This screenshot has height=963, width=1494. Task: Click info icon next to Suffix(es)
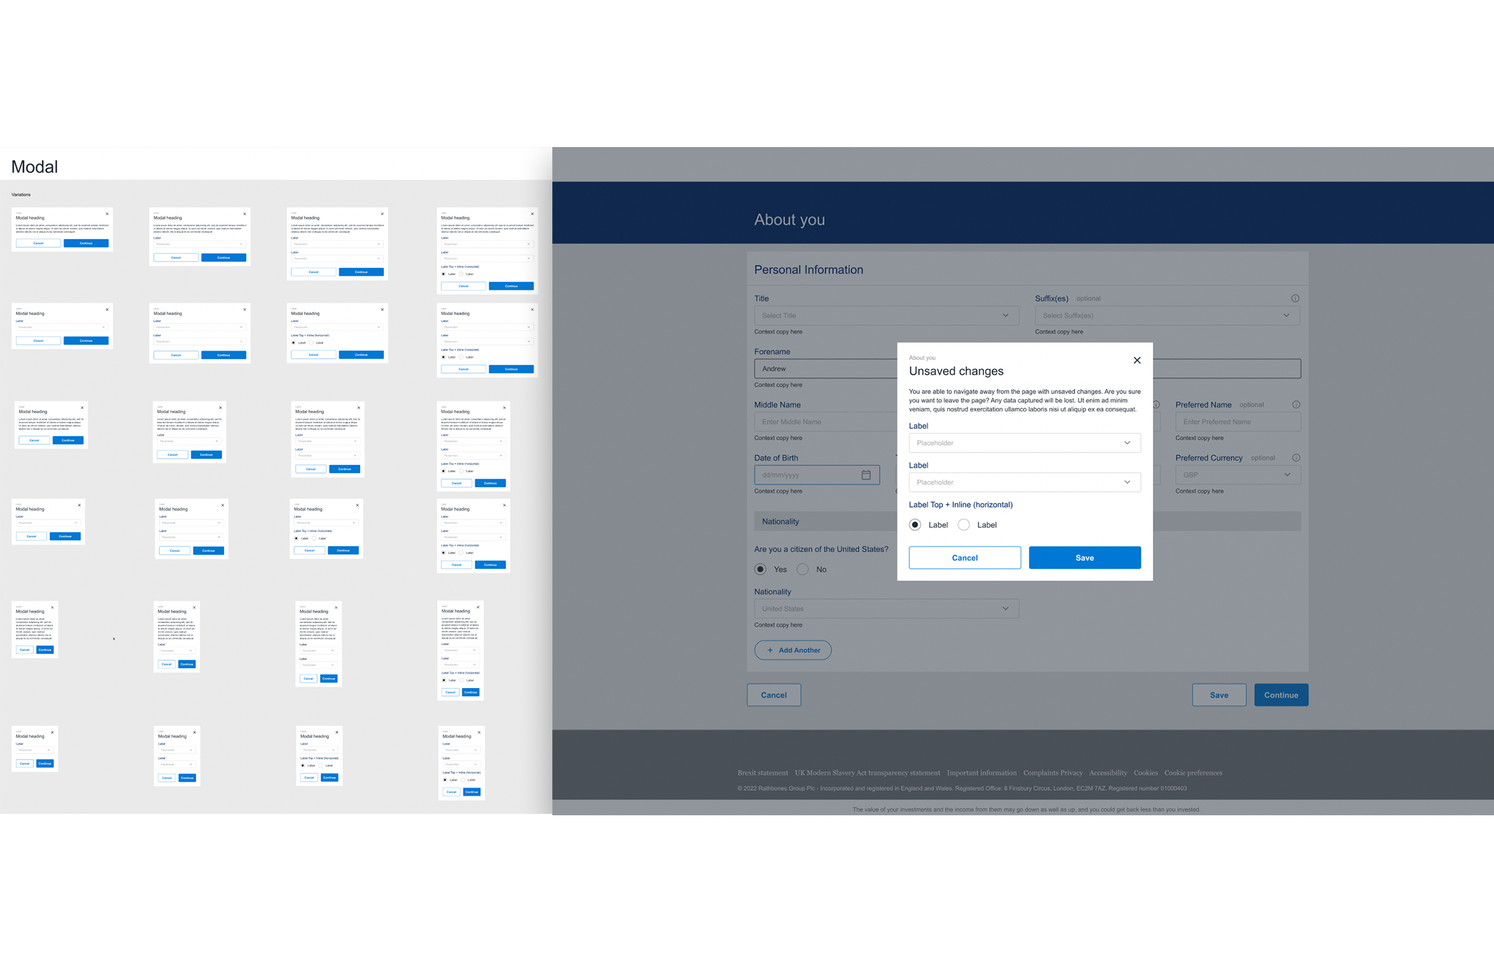[x=1294, y=298]
